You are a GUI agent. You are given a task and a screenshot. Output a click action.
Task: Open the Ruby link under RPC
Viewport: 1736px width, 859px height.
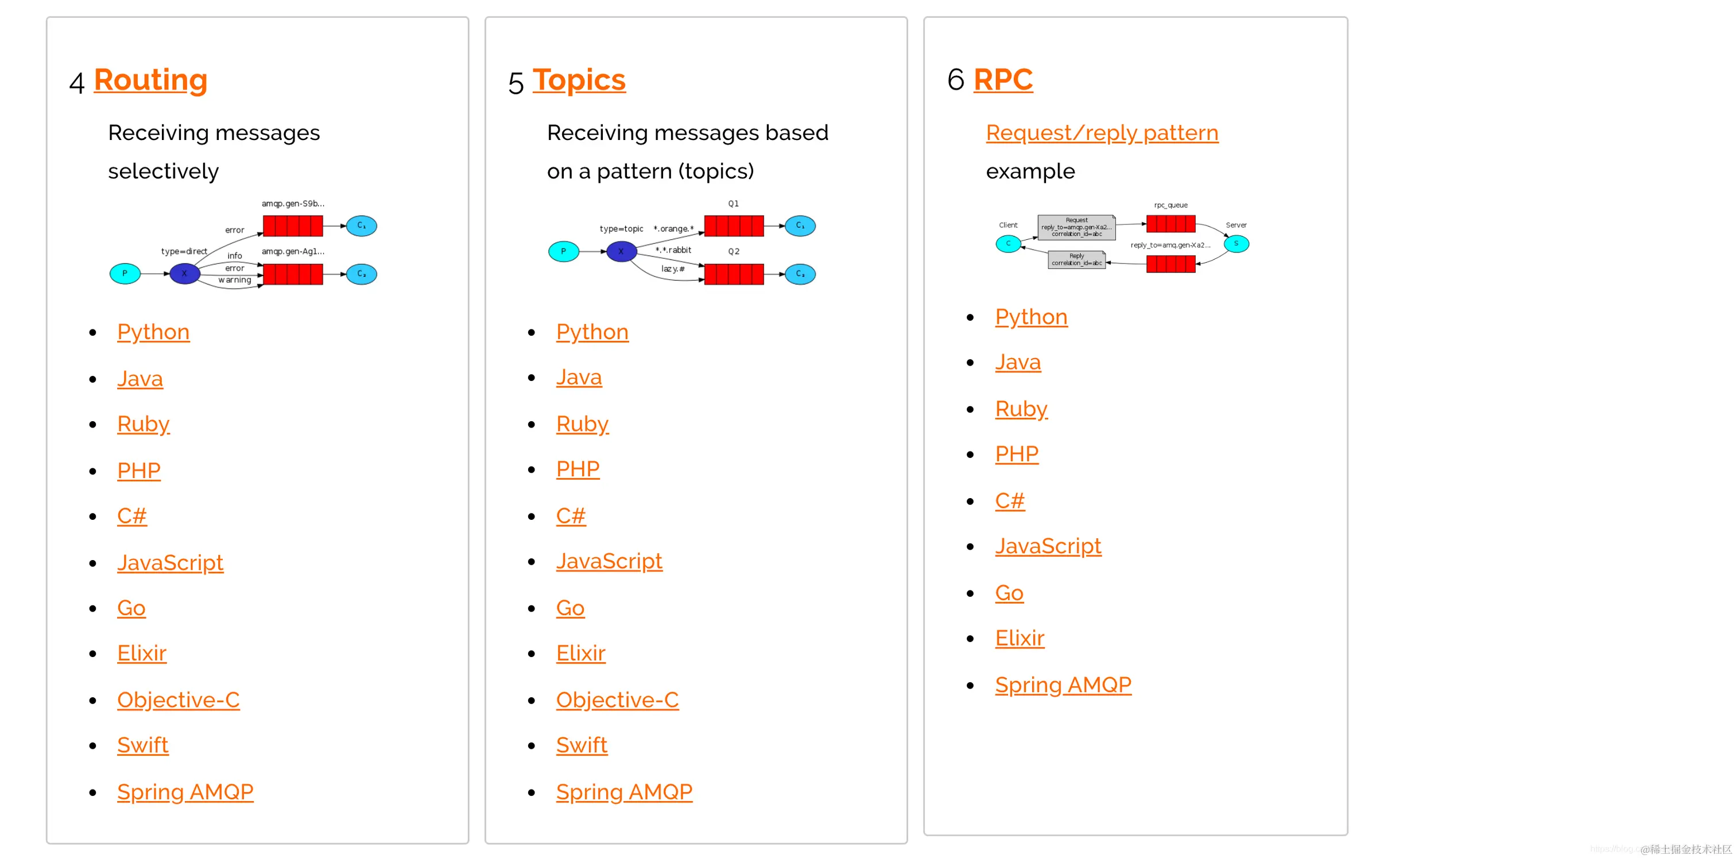click(x=1021, y=409)
